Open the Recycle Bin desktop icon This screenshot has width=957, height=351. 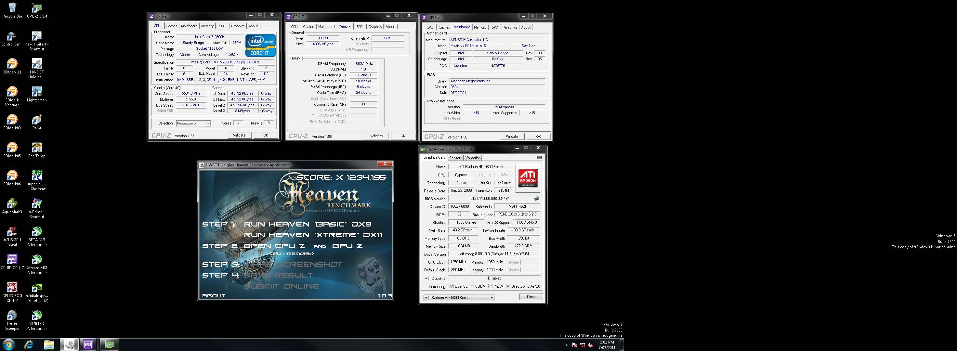tap(12, 10)
